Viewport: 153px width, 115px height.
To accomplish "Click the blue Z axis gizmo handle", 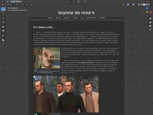I will pos(147,8).
